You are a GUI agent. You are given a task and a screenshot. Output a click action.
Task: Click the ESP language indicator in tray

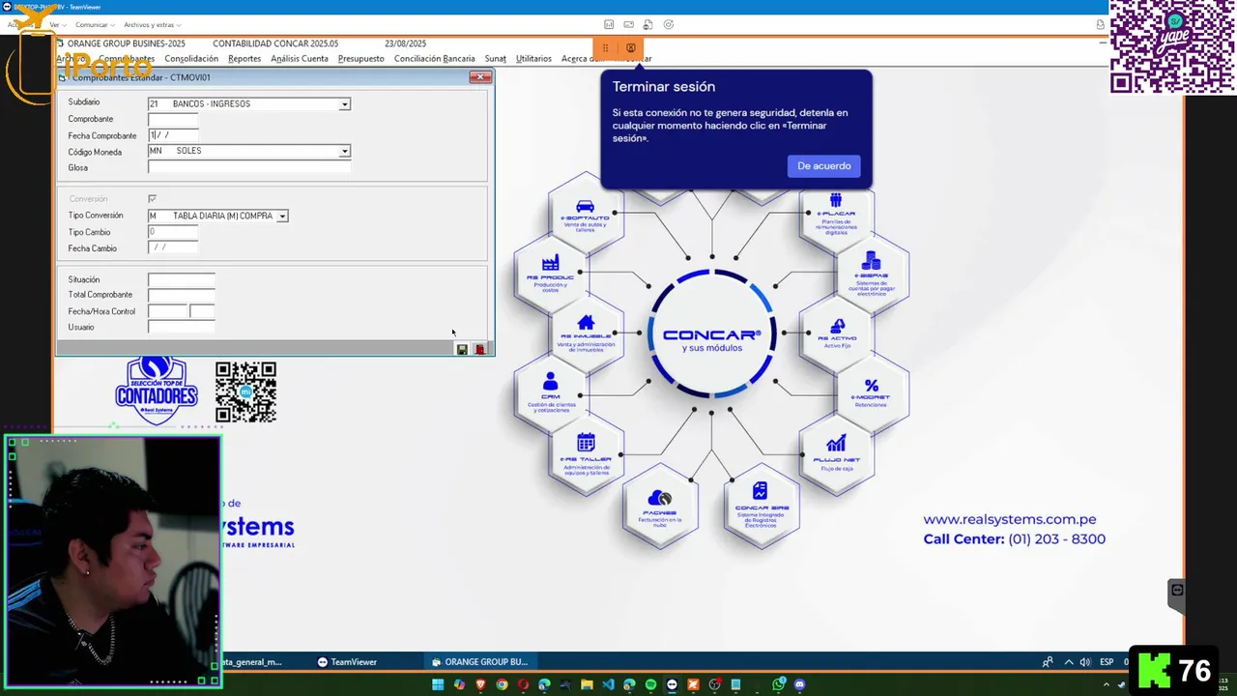pyautogui.click(x=1107, y=662)
